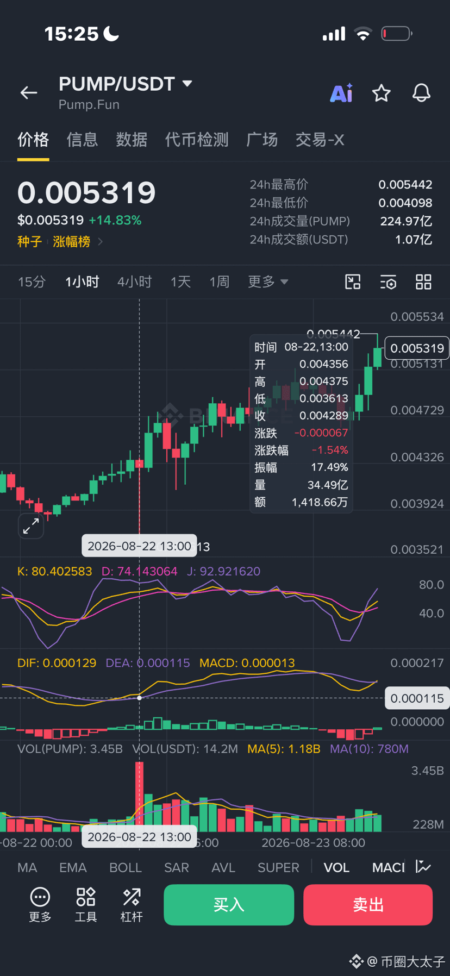Image resolution: width=450 pixels, height=976 pixels.
Task: Open the chart drawing tool icon
Action: pos(353,282)
